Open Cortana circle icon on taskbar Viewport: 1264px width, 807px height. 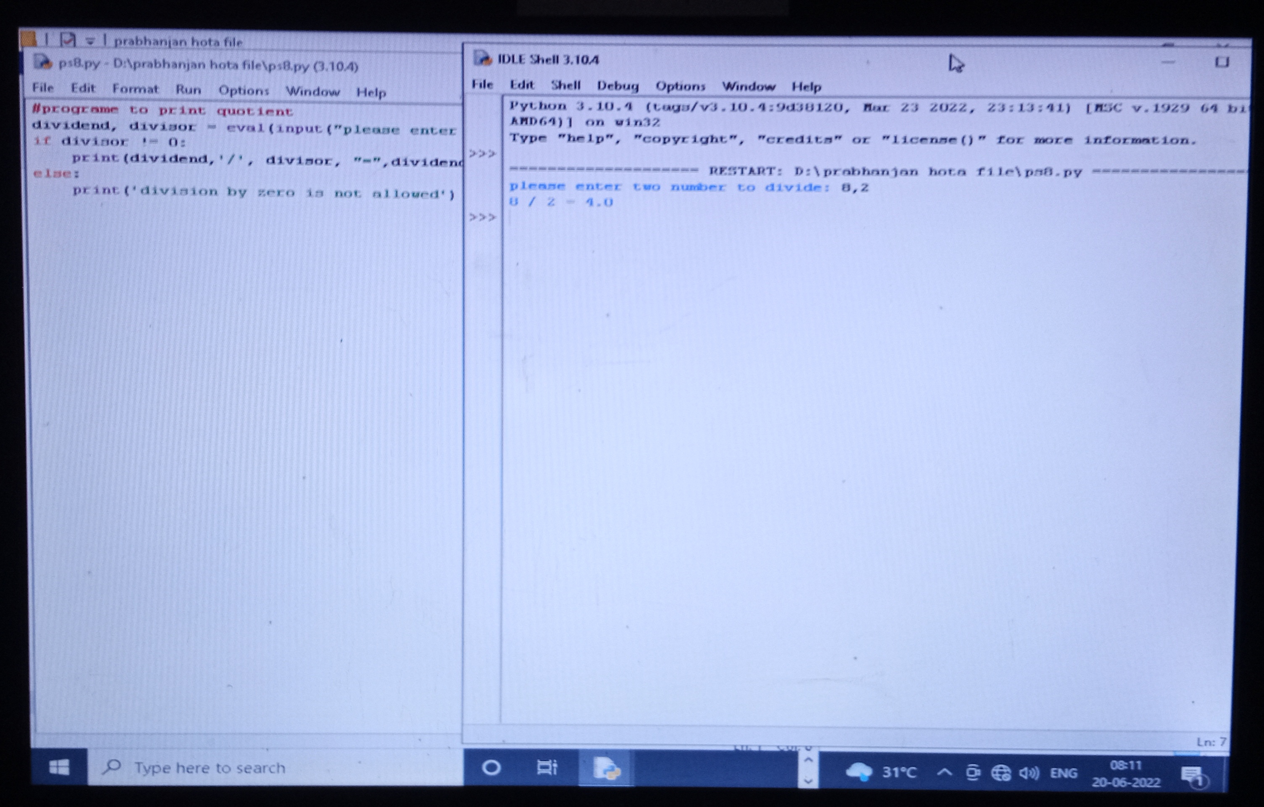click(x=491, y=768)
